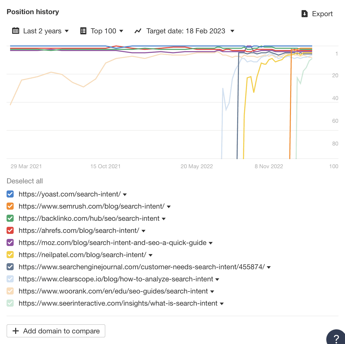Uncheck the ahrefs.com blog search-intent checkbox
345x344 pixels.
coord(10,230)
